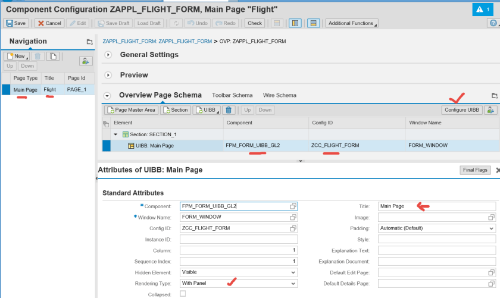Open the Hidden Element dropdown

pyautogui.click(x=292, y=272)
